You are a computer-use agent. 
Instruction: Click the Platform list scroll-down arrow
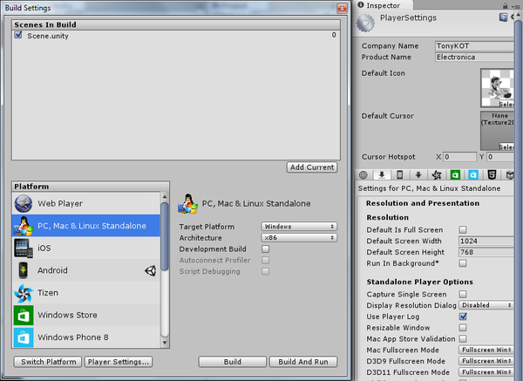pos(165,343)
